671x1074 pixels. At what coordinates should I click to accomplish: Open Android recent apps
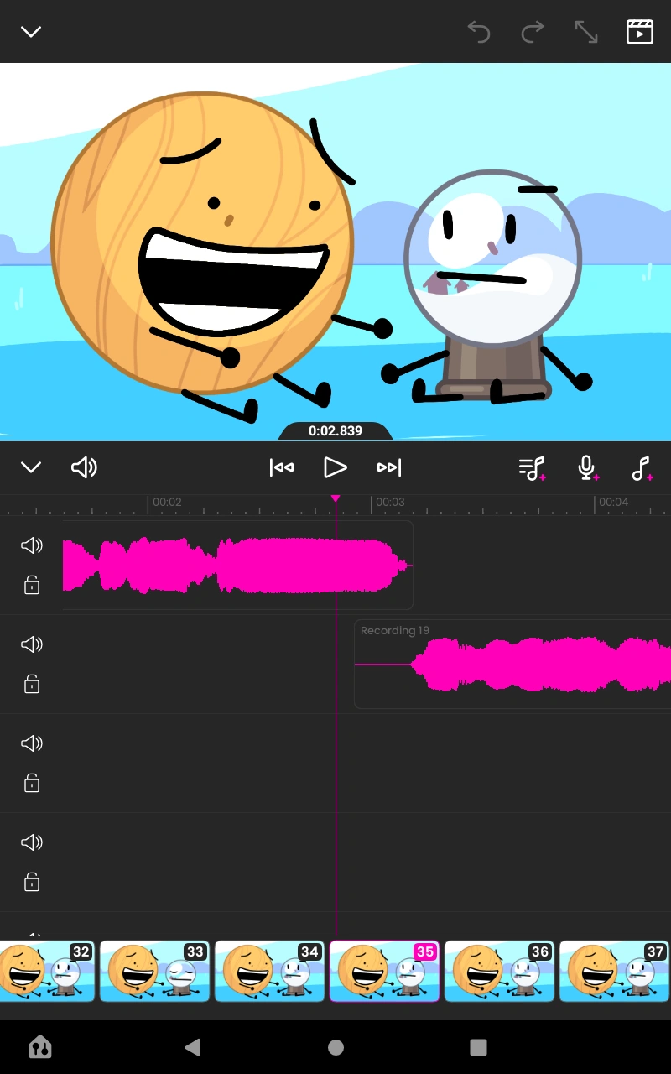[x=478, y=1046]
